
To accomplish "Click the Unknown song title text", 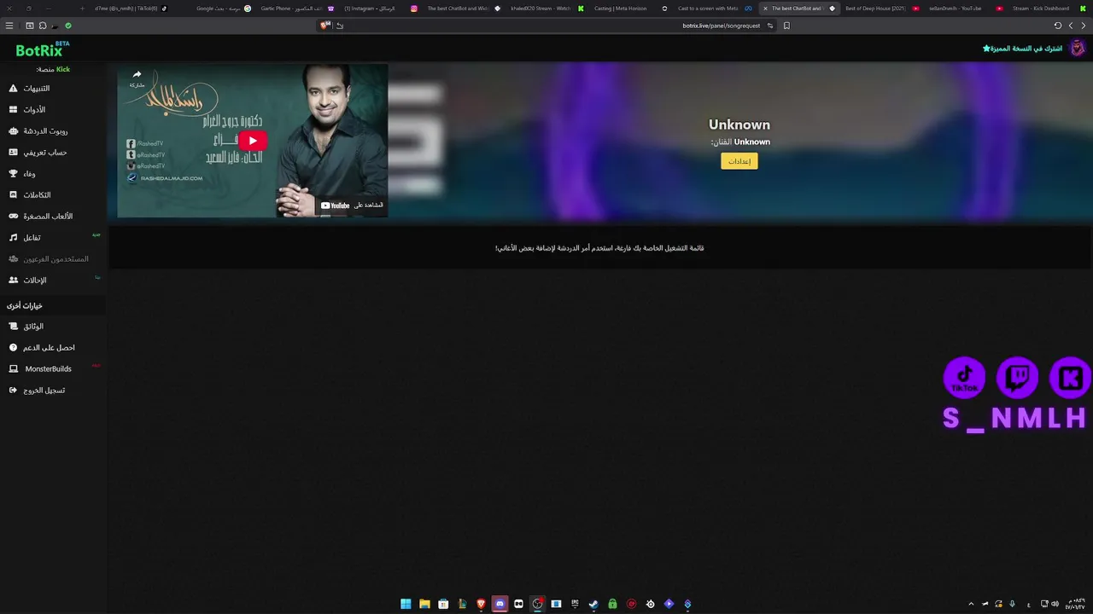I will pyautogui.click(x=739, y=125).
